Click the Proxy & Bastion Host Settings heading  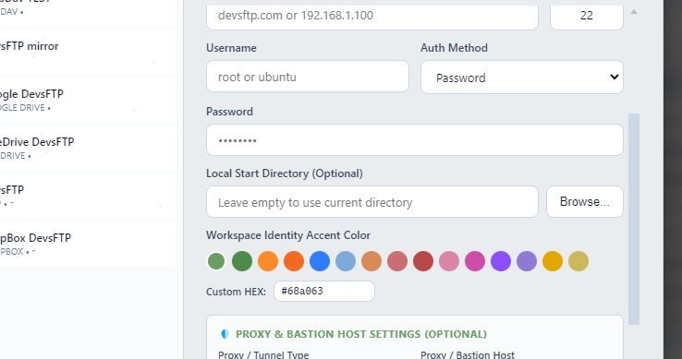click(361, 334)
